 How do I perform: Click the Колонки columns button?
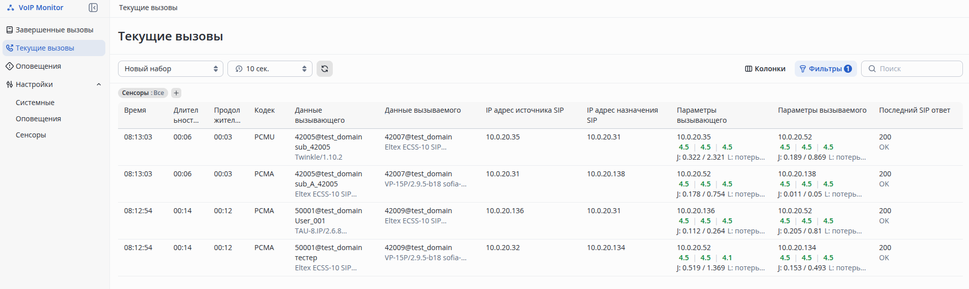765,69
